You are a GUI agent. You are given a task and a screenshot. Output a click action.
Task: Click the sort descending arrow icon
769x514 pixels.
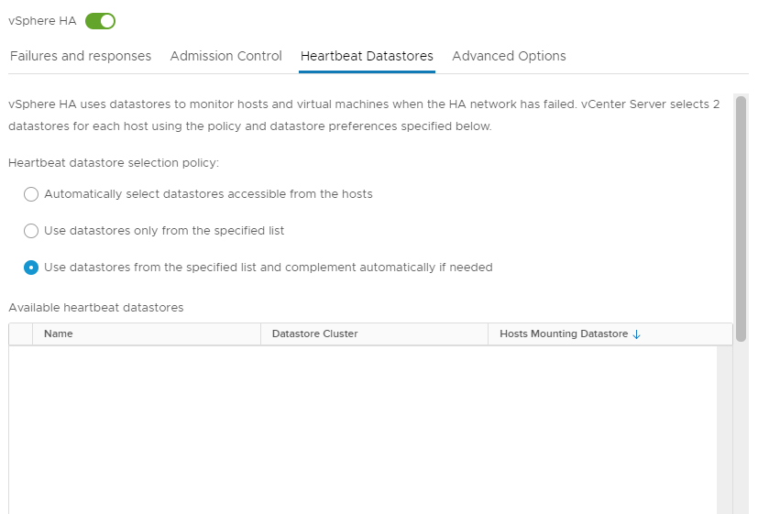[637, 334]
